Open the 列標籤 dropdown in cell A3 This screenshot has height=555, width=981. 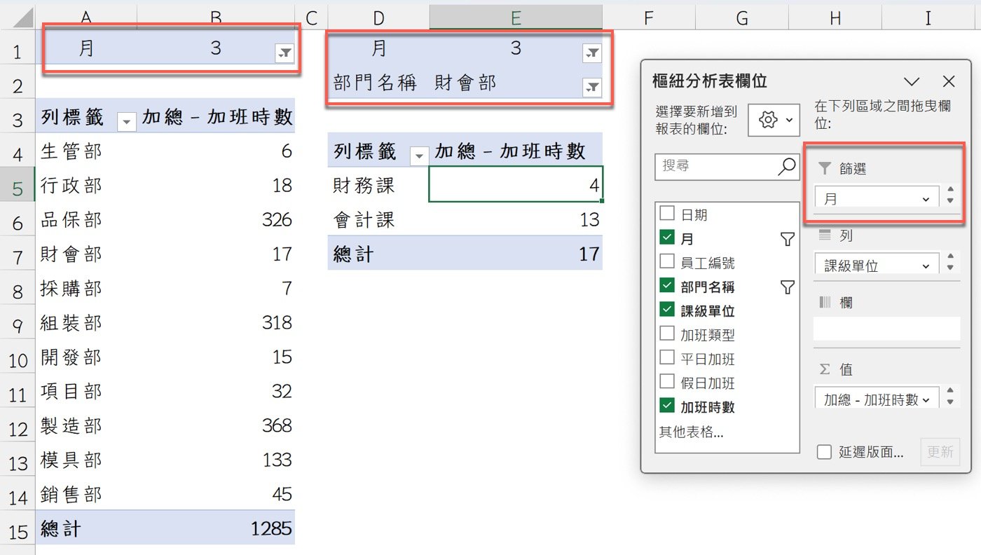click(127, 121)
